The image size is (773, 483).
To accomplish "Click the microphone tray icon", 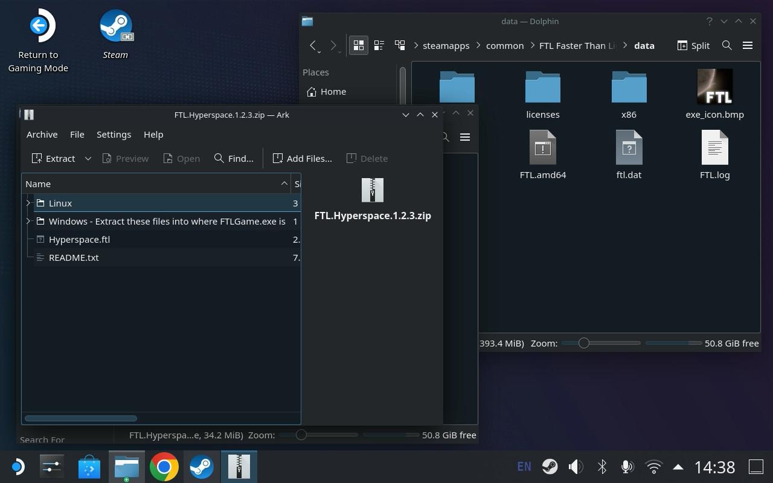I will (627, 467).
